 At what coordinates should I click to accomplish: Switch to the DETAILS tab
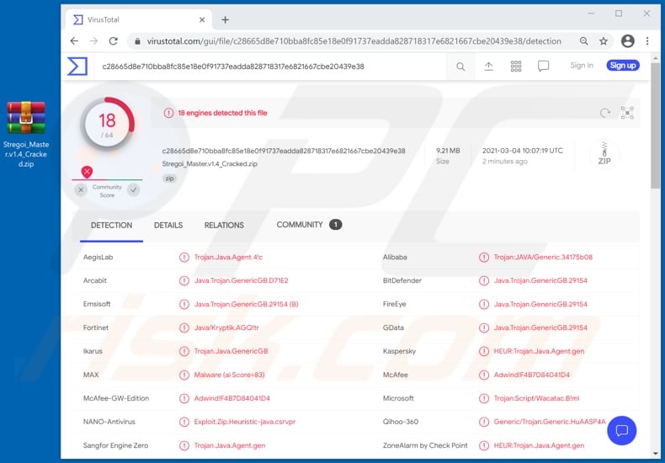click(168, 225)
